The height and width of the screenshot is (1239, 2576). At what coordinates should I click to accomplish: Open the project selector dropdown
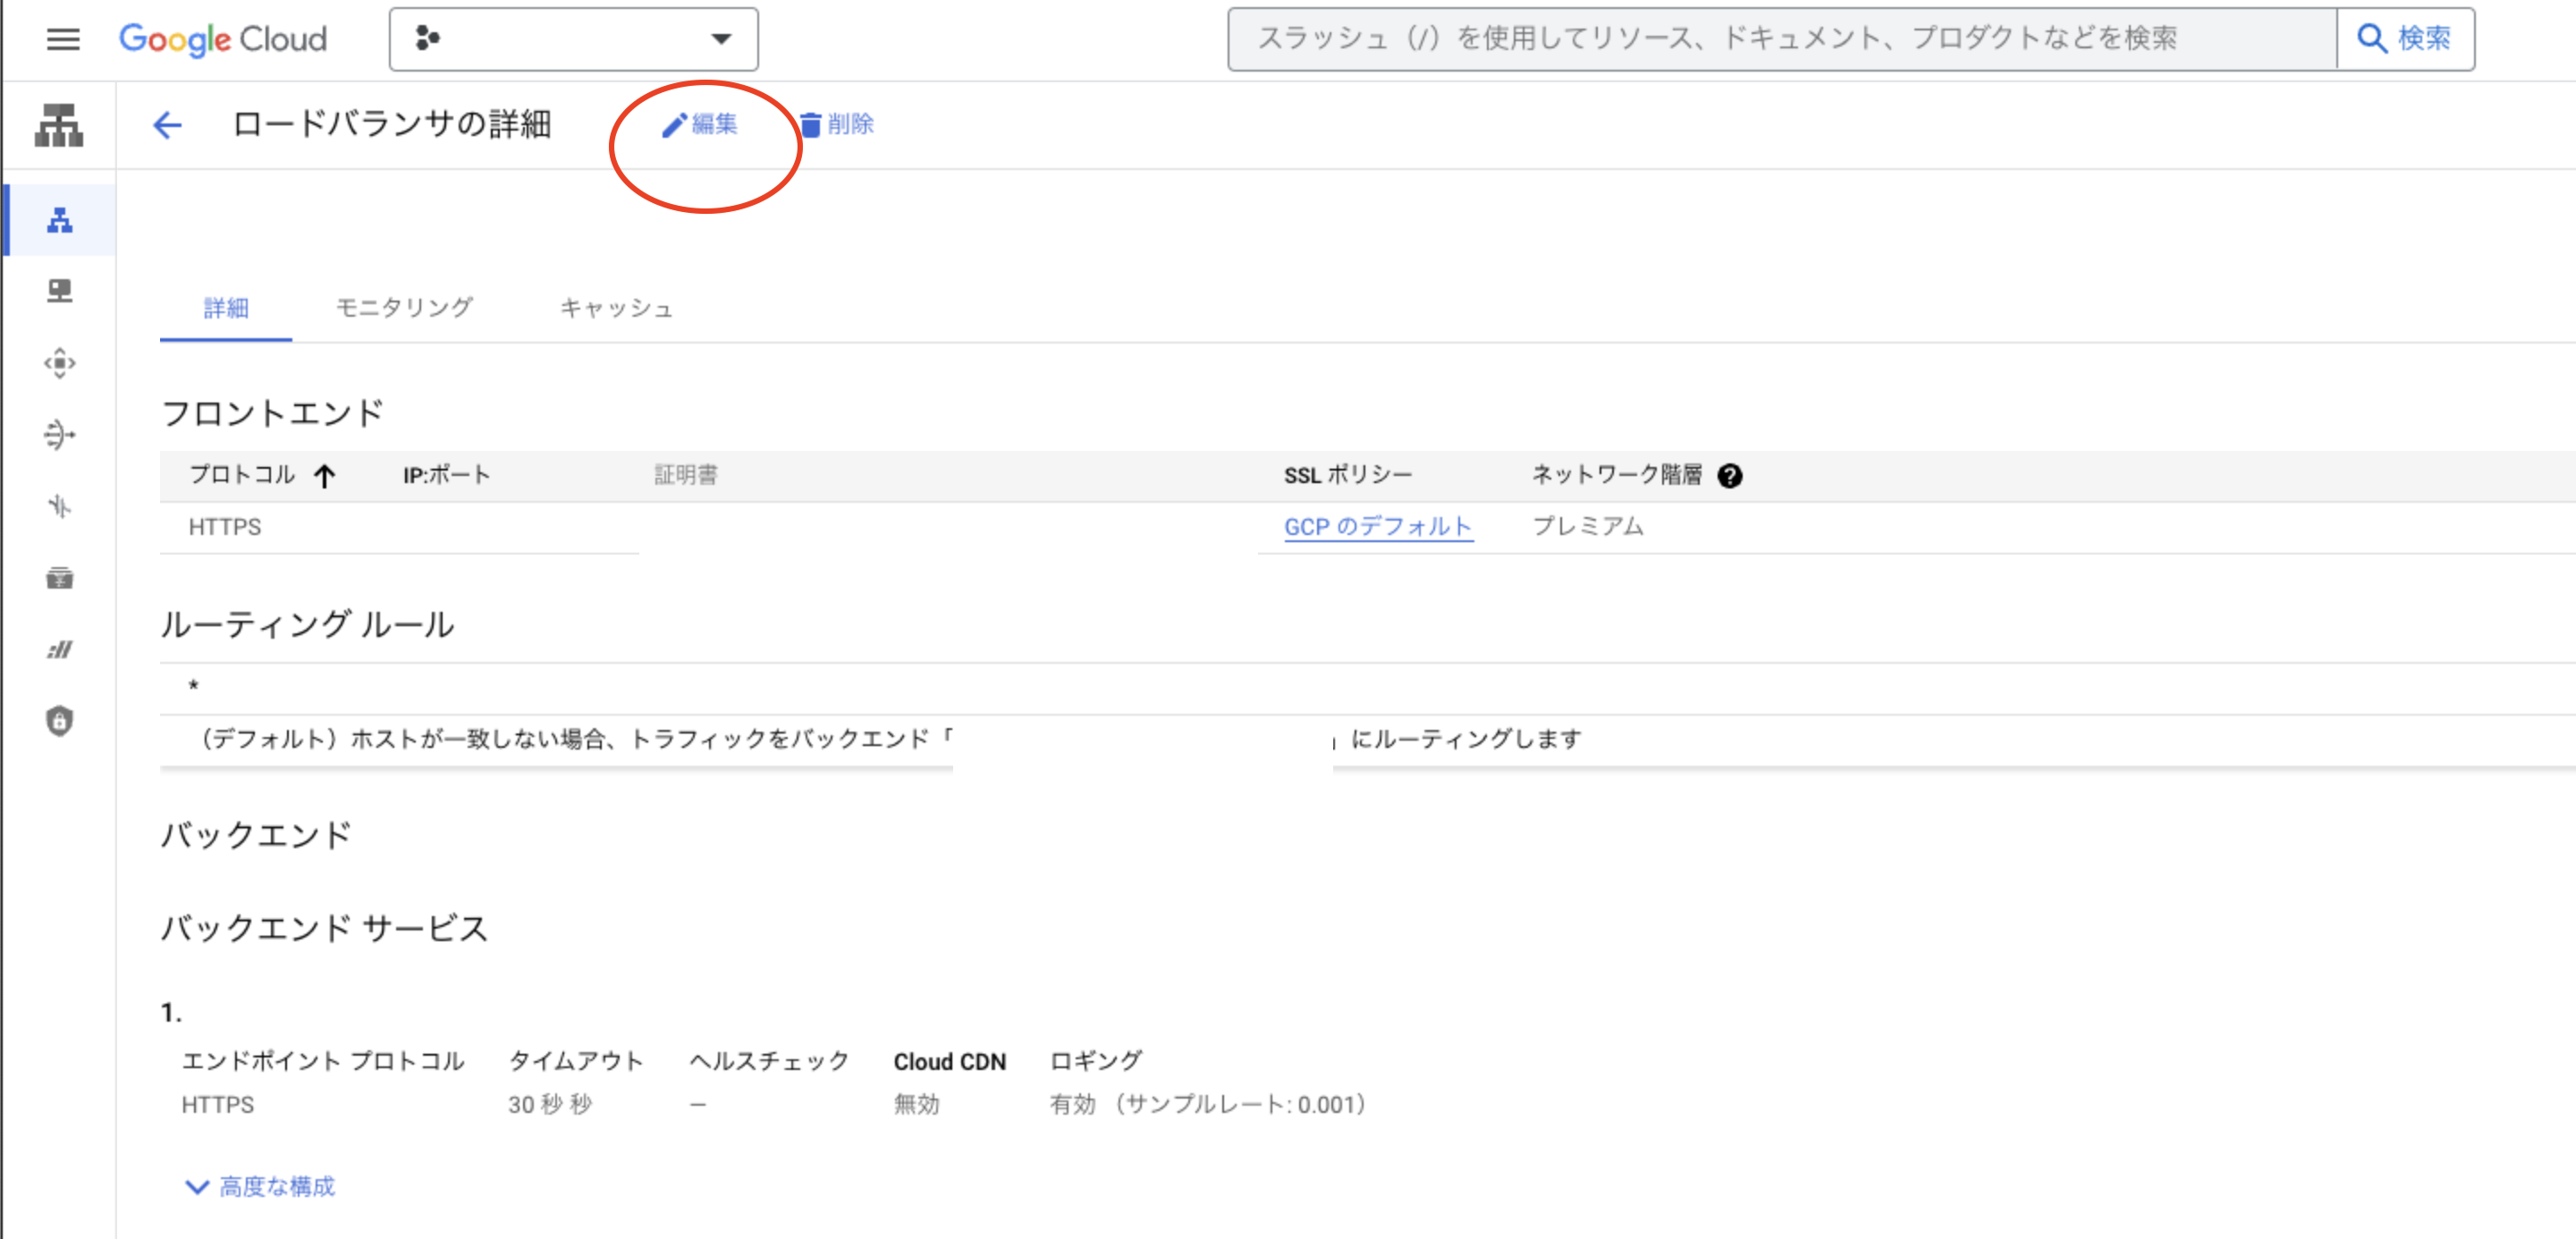[573, 39]
